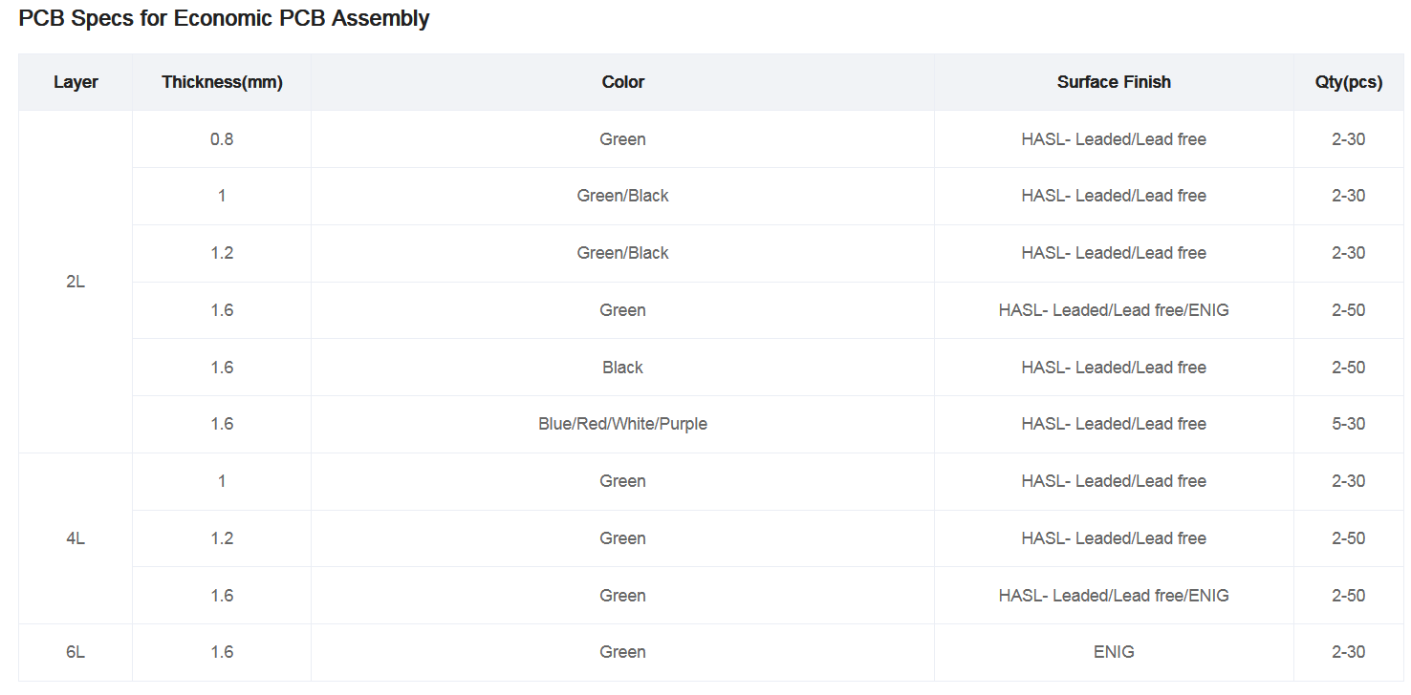Select the Blue/Red/White/Purple color cell

622,424
